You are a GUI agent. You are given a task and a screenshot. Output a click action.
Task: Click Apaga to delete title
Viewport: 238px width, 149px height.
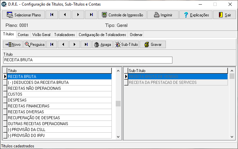click(x=103, y=45)
